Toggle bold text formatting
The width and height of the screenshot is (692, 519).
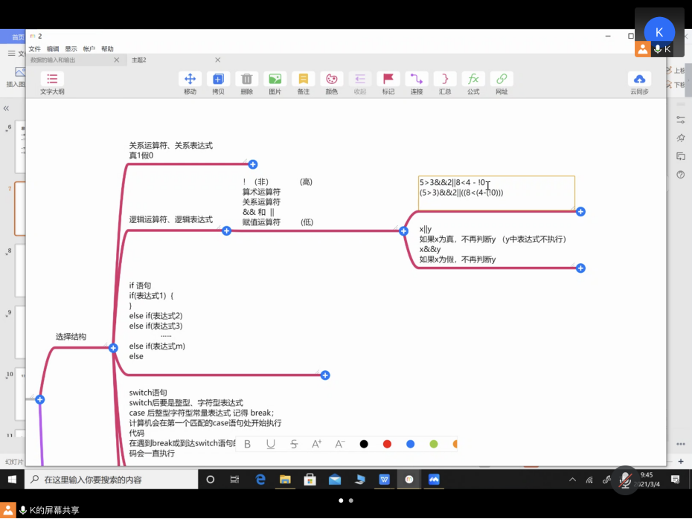tap(248, 444)
